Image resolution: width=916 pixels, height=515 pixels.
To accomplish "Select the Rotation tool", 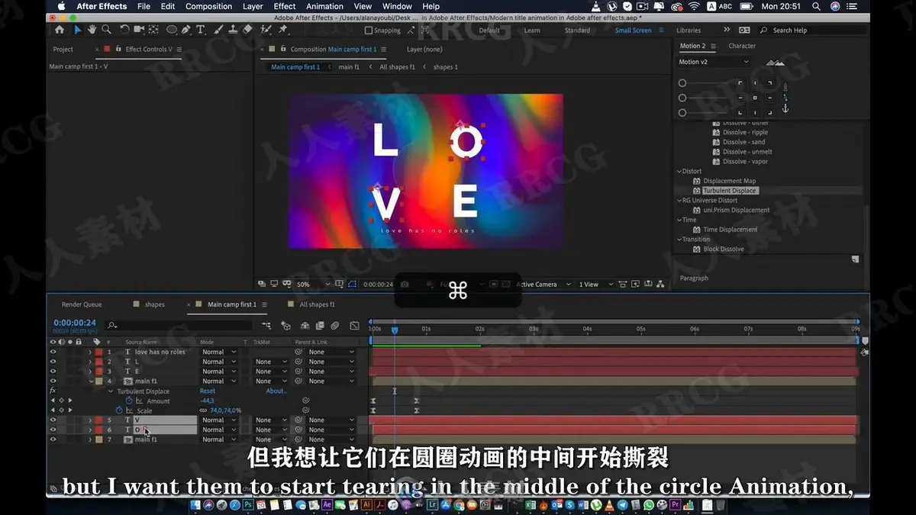I will coord(124,30).
